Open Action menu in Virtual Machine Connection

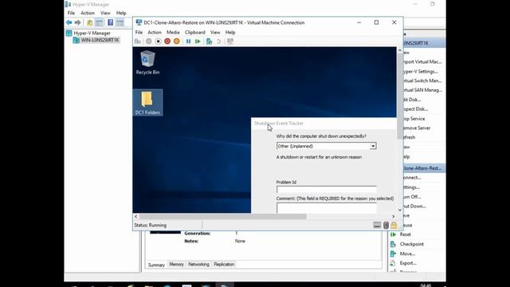tap(155, 32)
